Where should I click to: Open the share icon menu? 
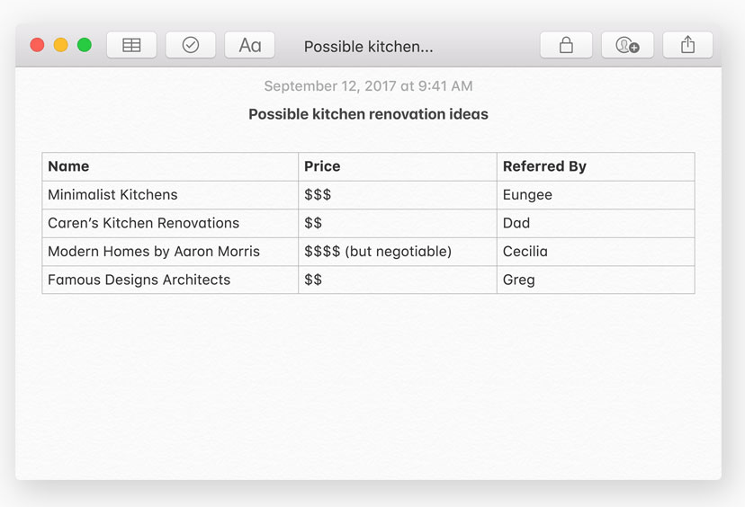click(x=687, y=45)
